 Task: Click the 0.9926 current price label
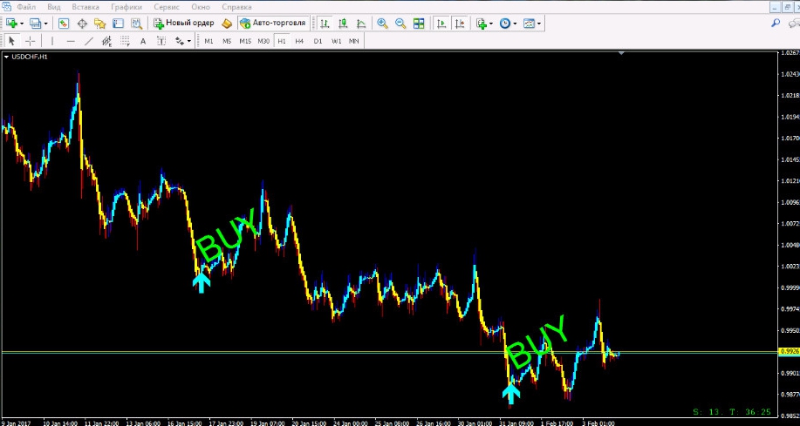pyautogui.click(x=788, y=352)
